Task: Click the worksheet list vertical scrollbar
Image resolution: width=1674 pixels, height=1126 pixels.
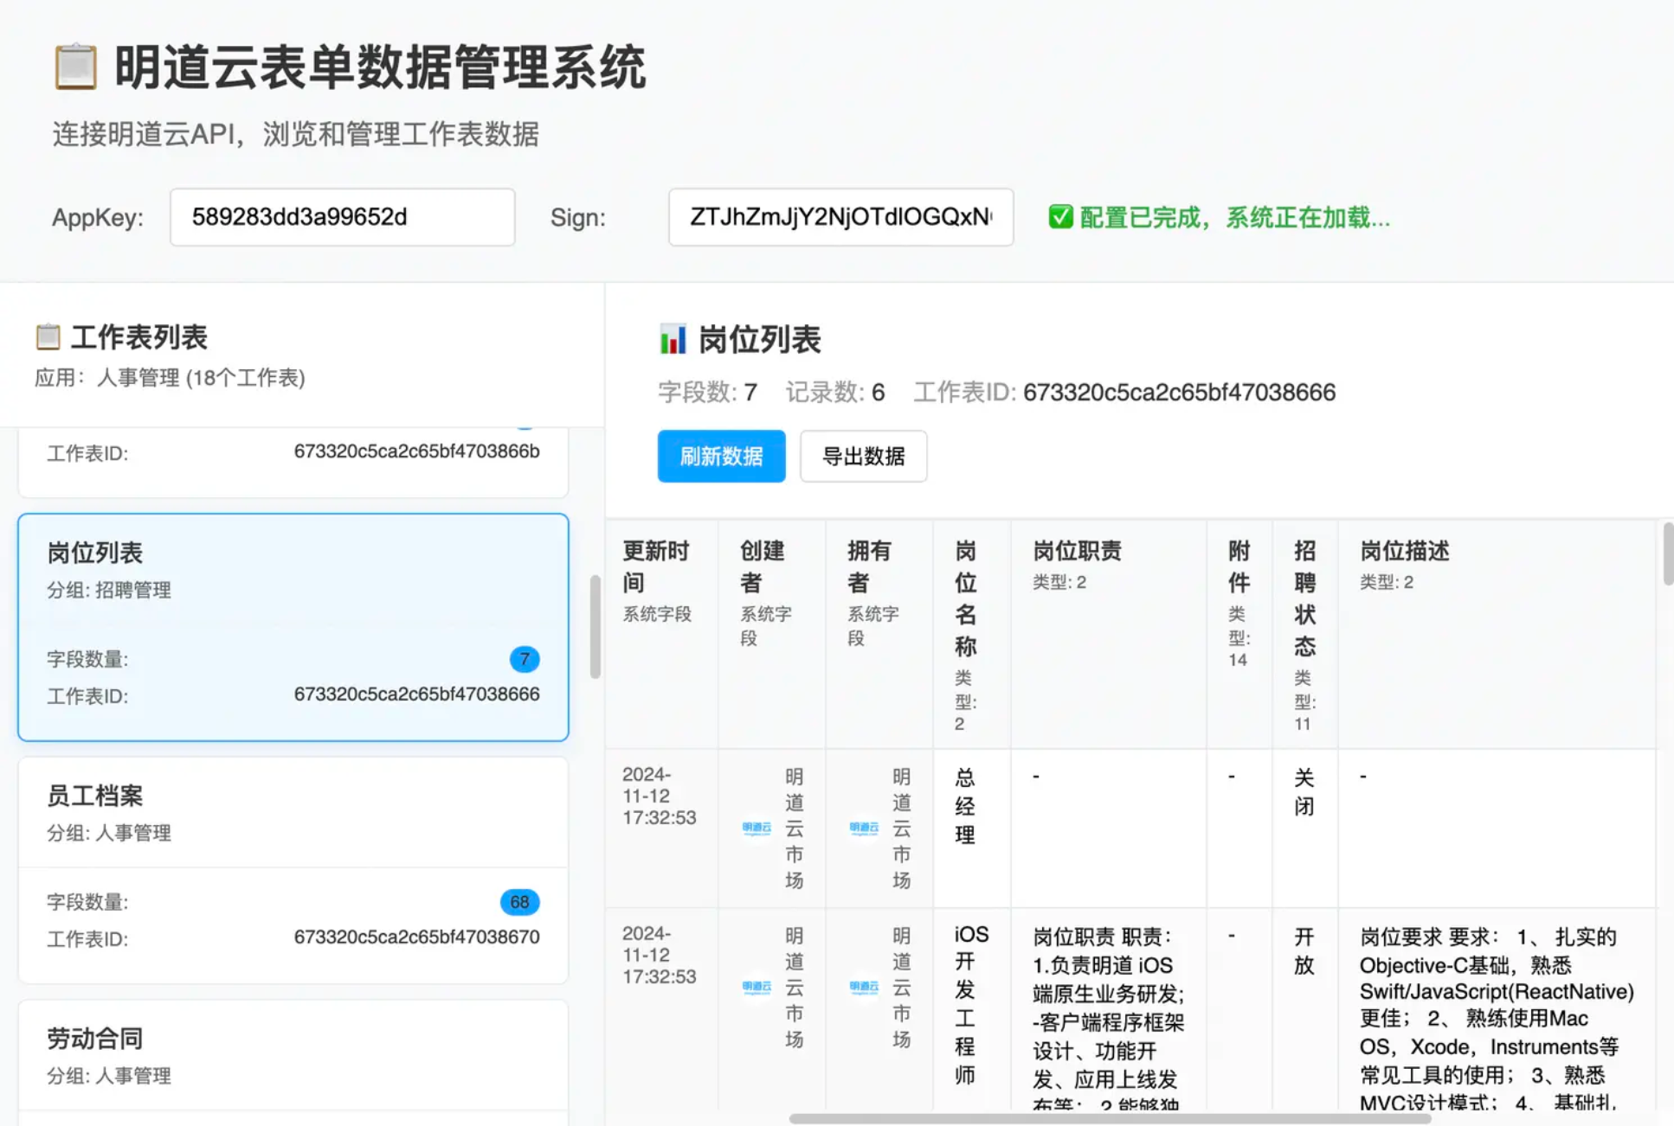Action: [595, 626]
